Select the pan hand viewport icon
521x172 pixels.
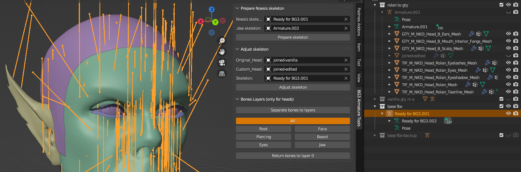point(222,52)
